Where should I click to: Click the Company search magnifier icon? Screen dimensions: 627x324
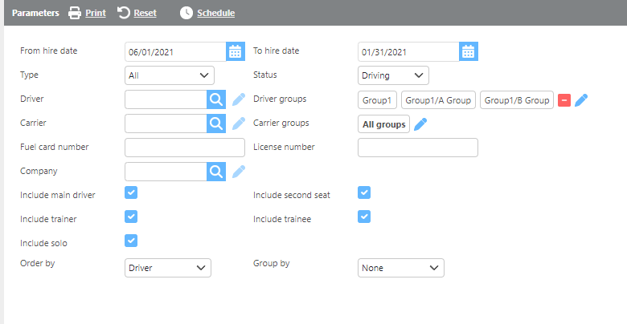tap(216, 172)
